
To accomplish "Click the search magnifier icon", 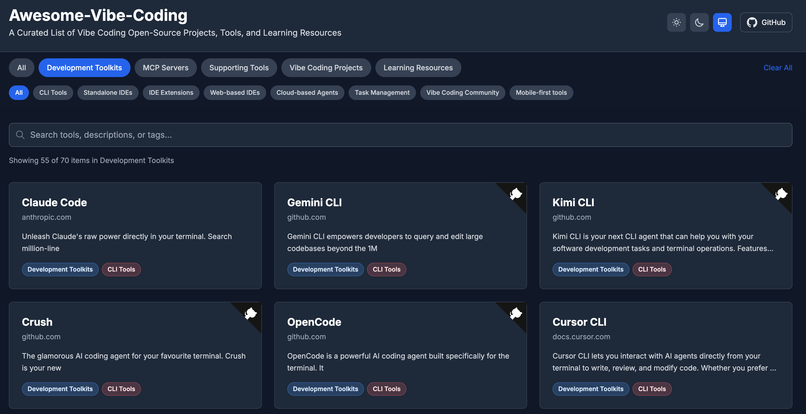I will tap(20, 135).
